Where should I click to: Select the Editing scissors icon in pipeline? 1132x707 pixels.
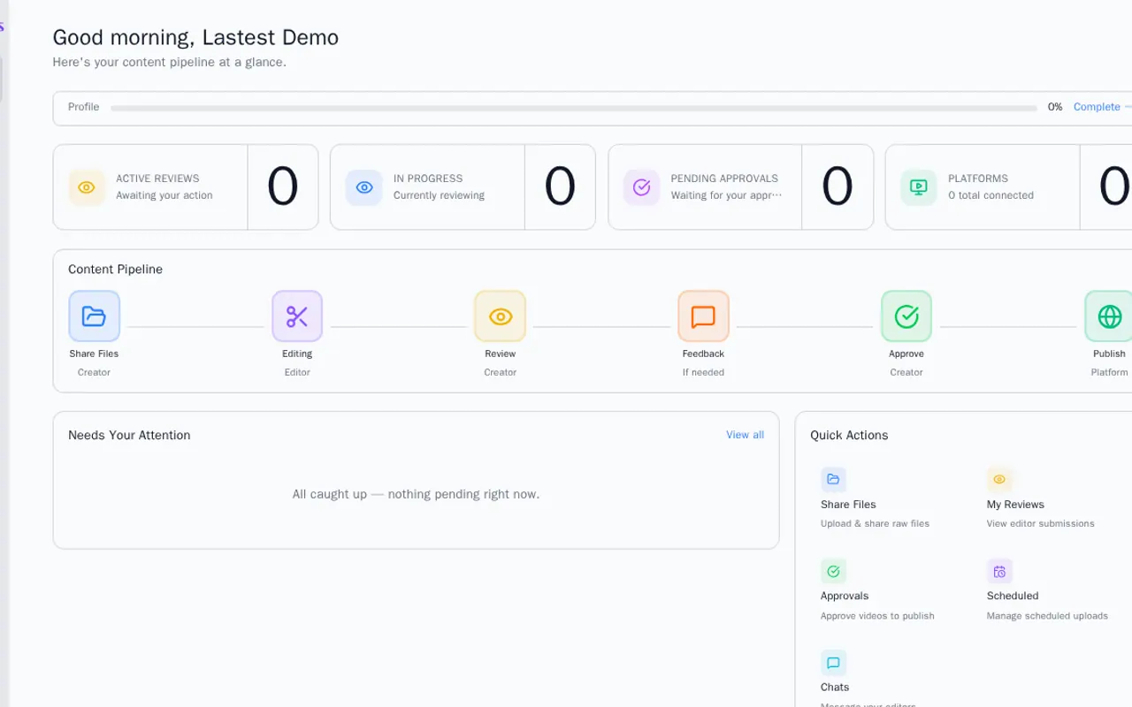pyautogui.click(x=297, y=316)
